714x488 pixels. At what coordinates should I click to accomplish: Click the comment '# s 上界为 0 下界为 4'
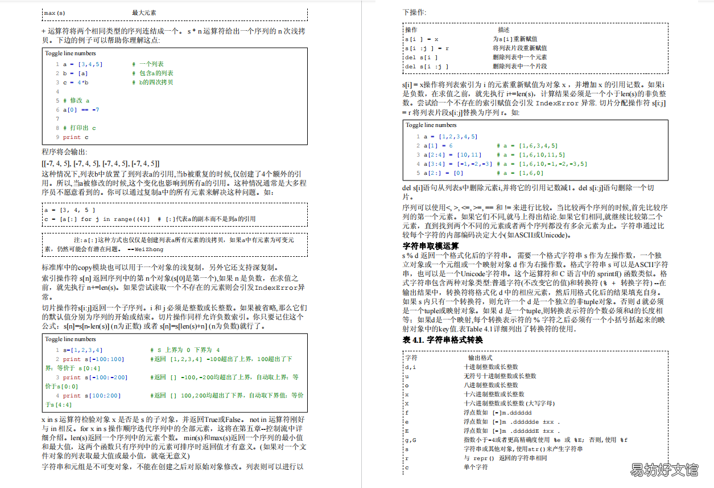pyautogui.click(x=185, y=350)
